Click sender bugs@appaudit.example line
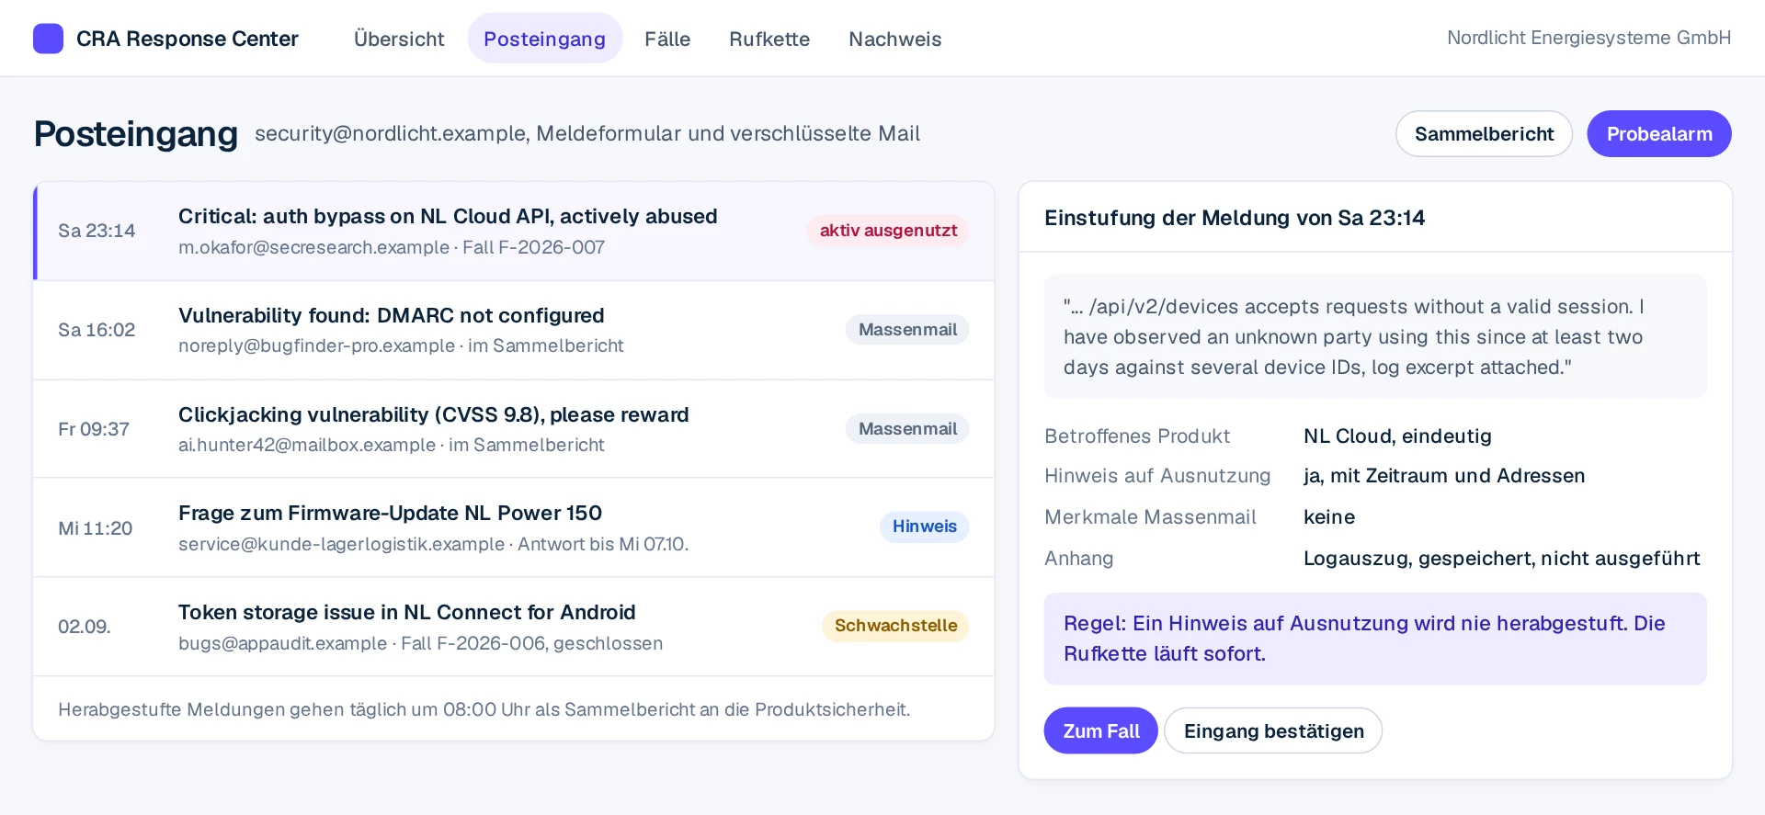This screenshot has width=1765, height=815. 420,643
